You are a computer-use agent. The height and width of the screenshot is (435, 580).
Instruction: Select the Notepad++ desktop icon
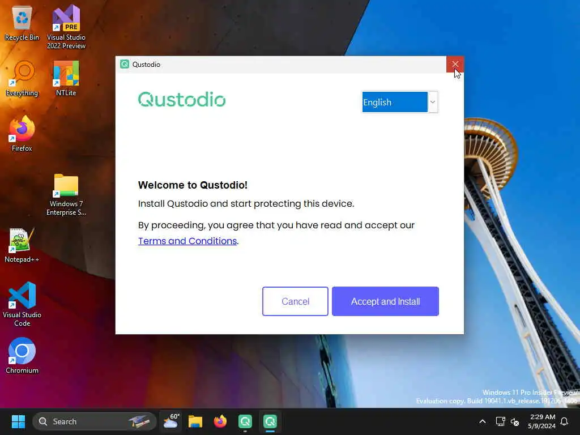22,245
